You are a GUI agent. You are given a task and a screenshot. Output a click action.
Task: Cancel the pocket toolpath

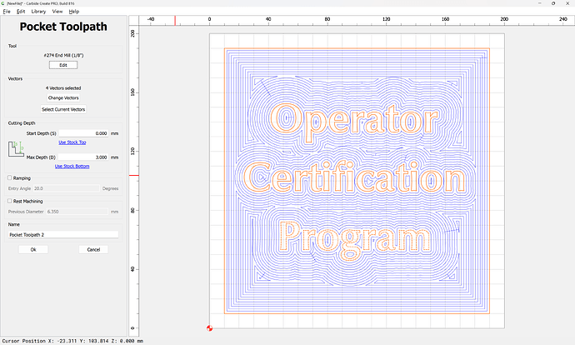pos(93,250)
